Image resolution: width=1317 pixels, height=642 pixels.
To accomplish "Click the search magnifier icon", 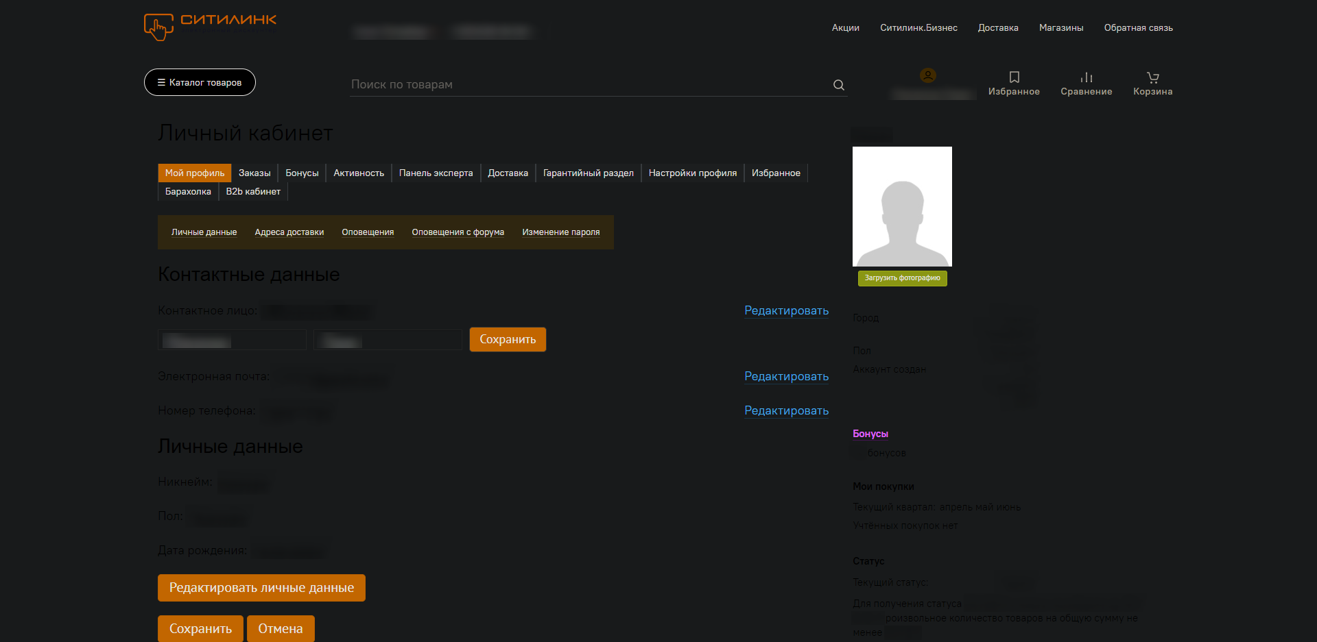I will tap(838, 84).
